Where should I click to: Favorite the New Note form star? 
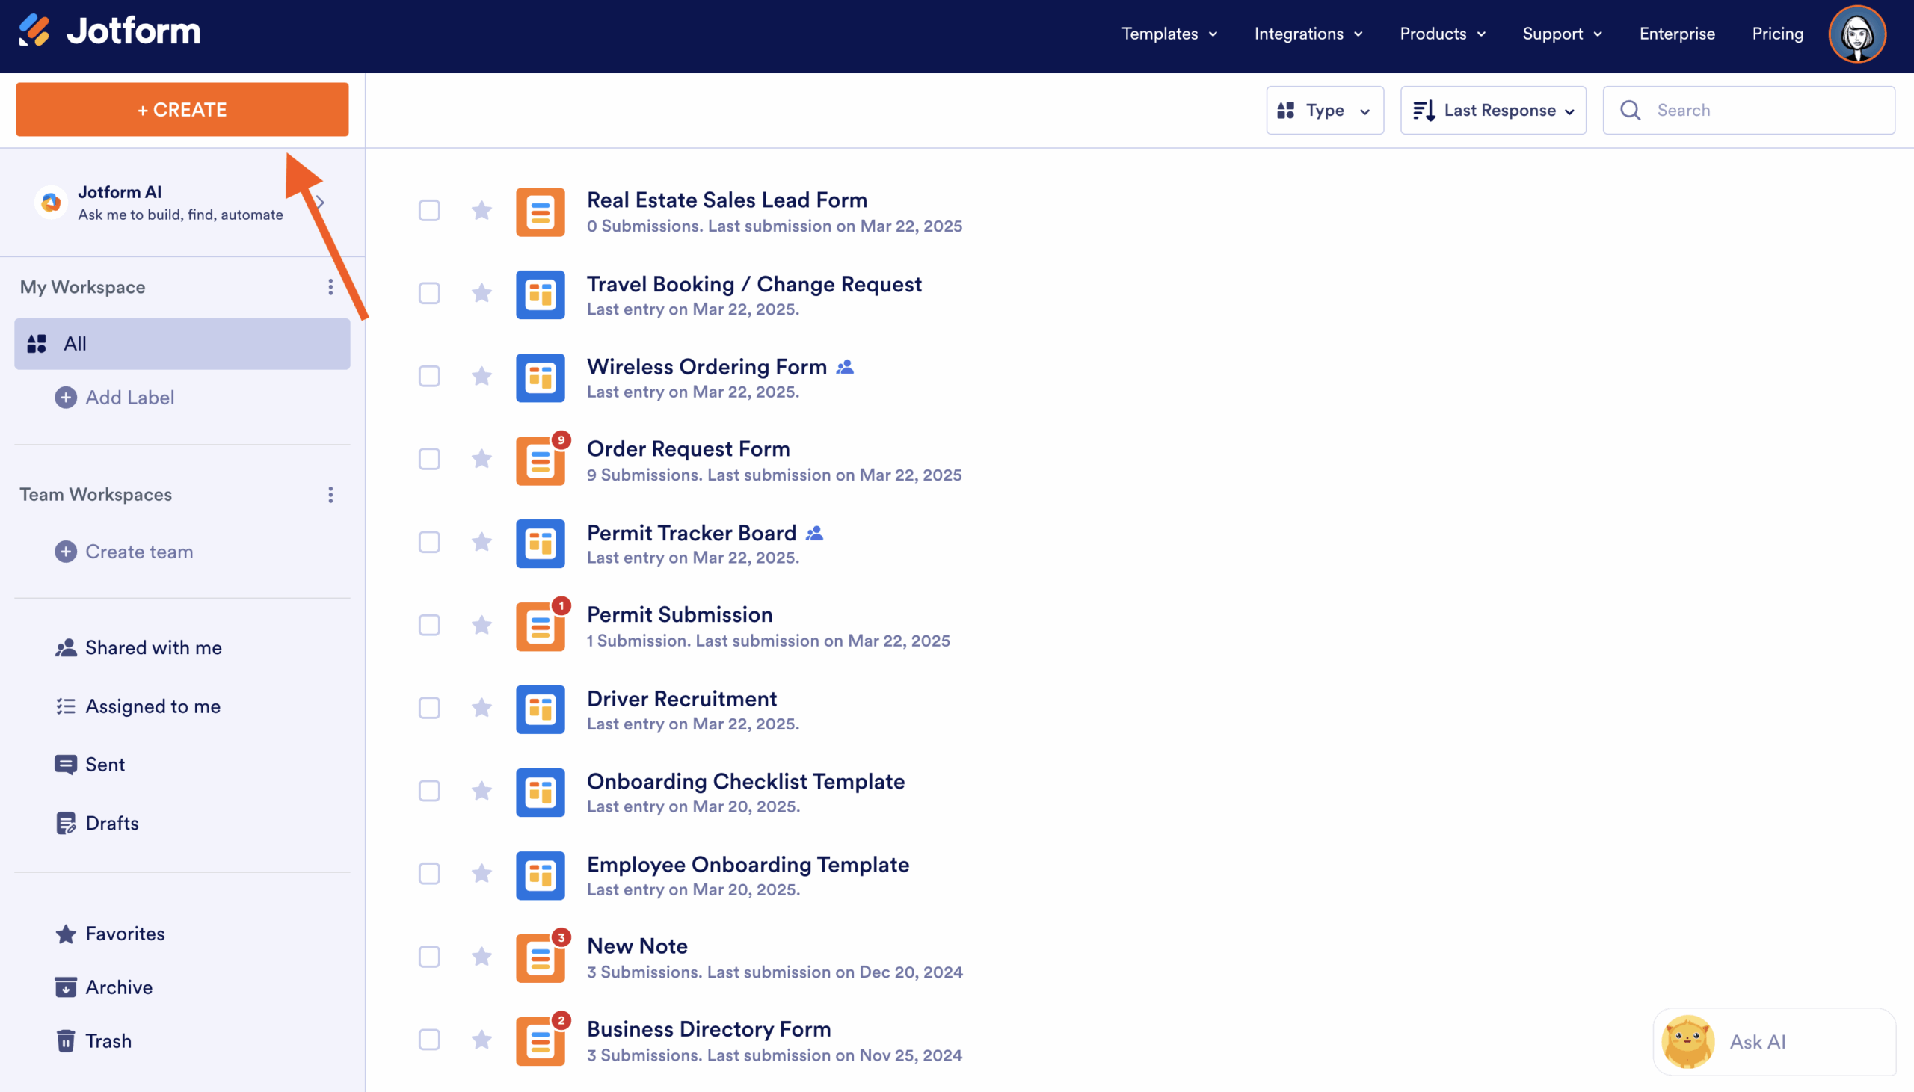(481, 956)
